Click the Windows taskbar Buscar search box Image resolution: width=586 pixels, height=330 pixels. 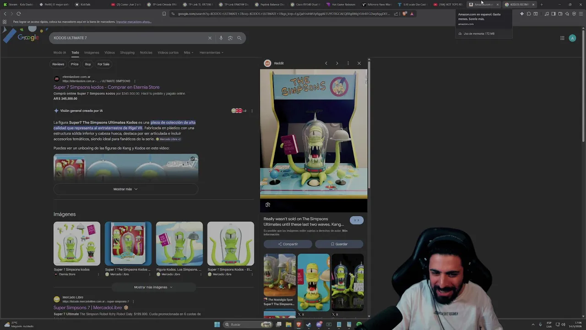(247, 324)
